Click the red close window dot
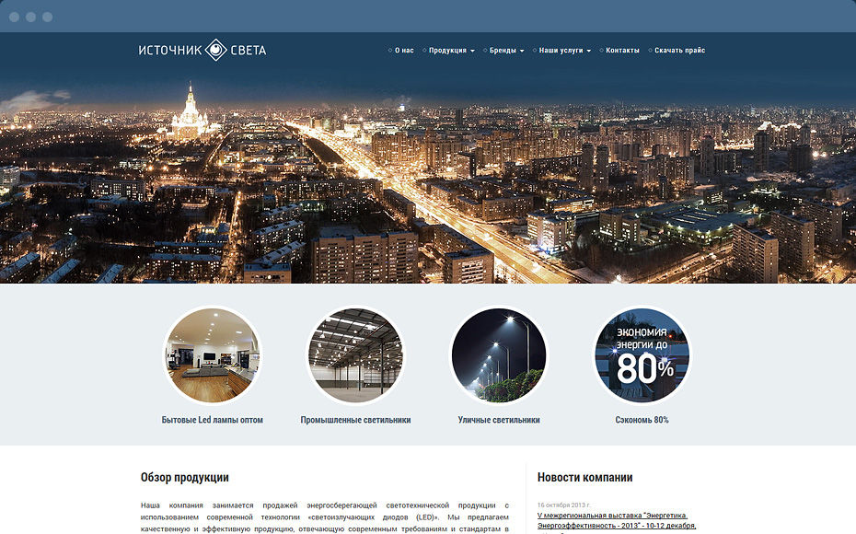 [15, 17]
